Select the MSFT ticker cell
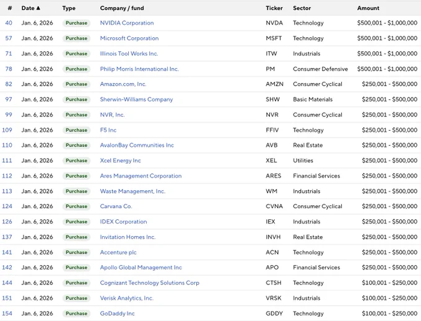Viewport: 421px width, 321px height. pos(274,38)
